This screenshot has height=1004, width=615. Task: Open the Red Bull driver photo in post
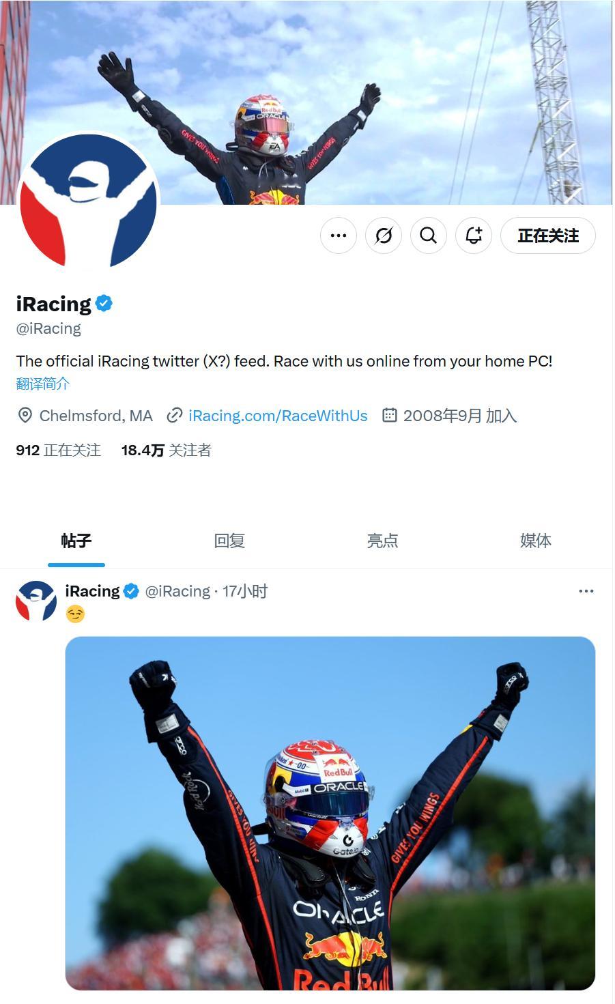tap(330, 813)
